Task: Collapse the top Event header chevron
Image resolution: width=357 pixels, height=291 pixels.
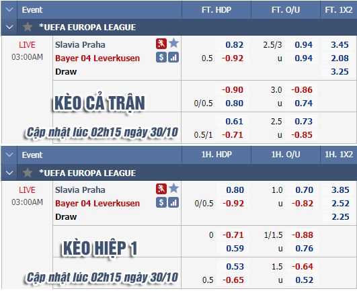Action: (x=9, y=10)
